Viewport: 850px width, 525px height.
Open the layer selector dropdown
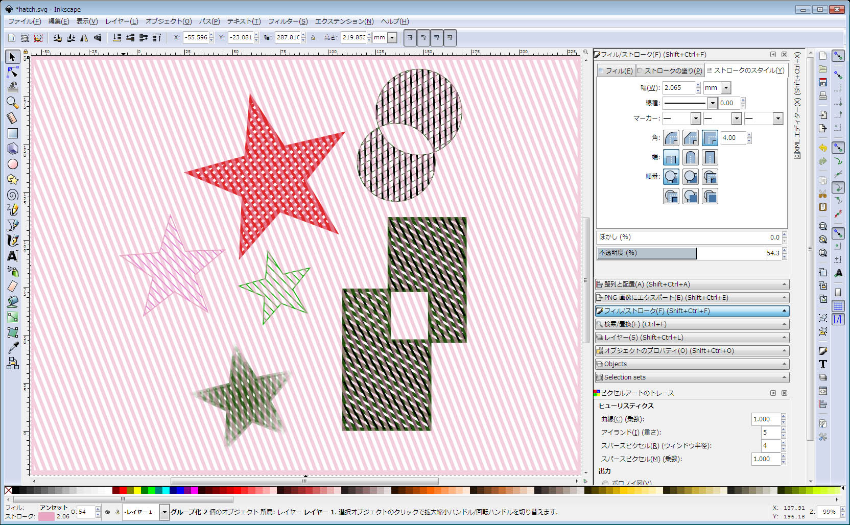(164, 512)
